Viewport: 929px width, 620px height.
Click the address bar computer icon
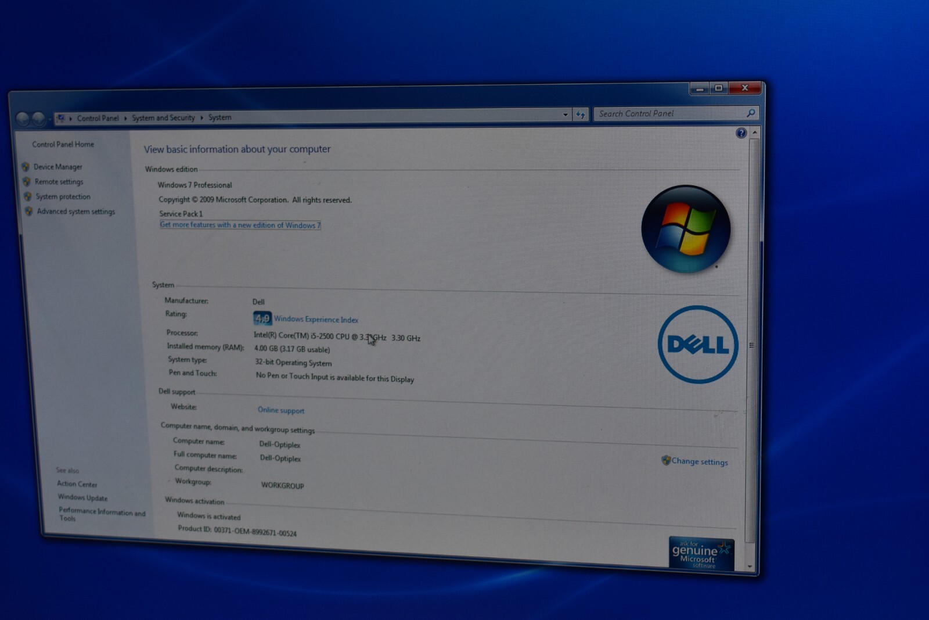60,119
